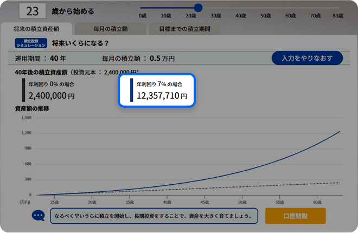358x233 pixels.
Task: Click the 40歳 mark on age slider
Action: [x=241, y=16]
